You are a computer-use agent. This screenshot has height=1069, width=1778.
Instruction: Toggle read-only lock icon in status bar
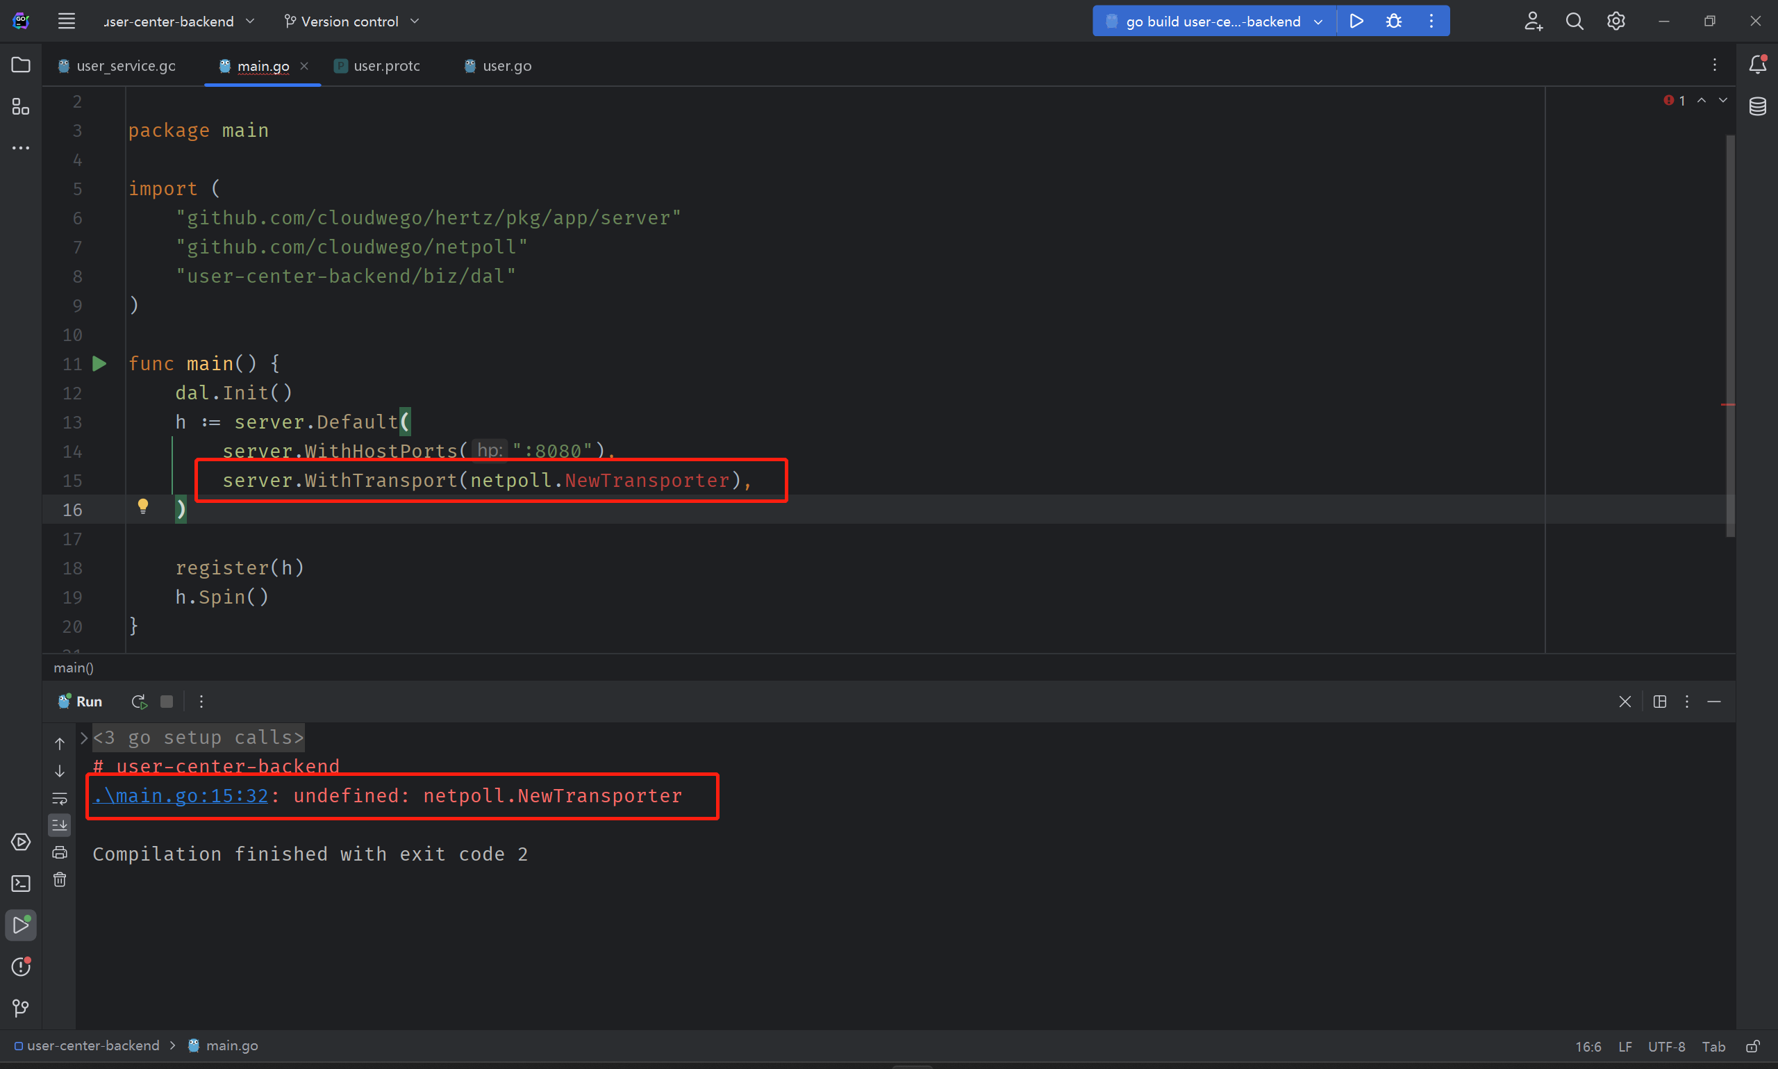pyautogui.click(x=1753, y=1046)
